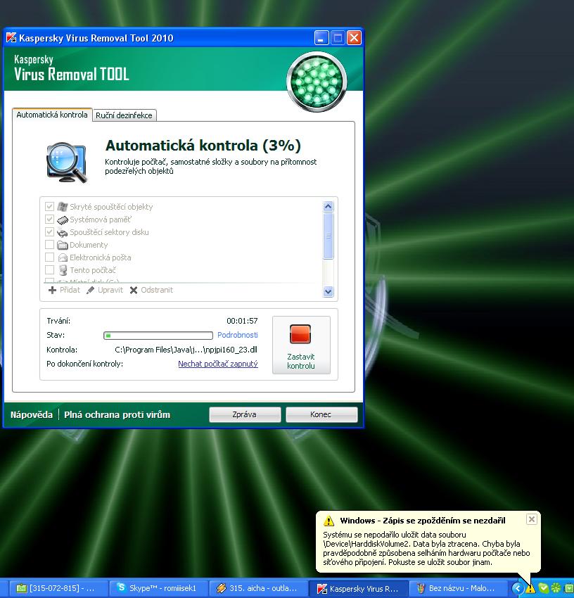Select the Automatická kontrola tab

click(x=52, y=115)
